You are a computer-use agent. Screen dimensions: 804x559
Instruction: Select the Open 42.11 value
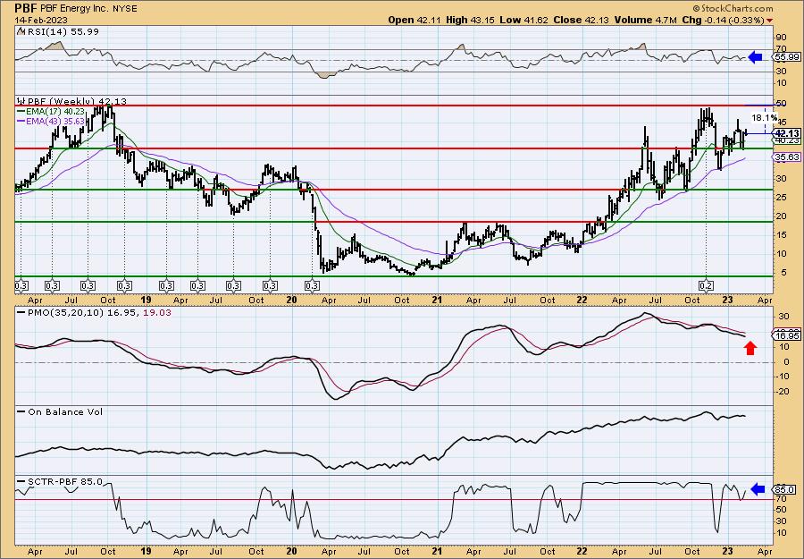(x=415, y=20)
